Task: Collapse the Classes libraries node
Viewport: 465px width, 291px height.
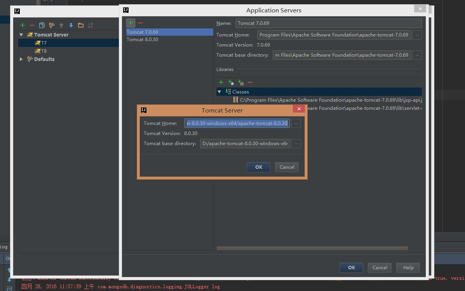Action: pos(219,92)
